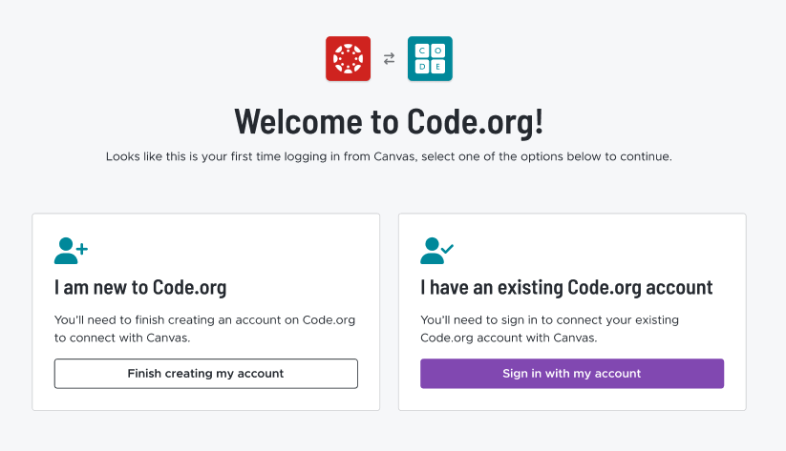Click the swap arrows between logos

pyautogui.click(x=389, y=59)
